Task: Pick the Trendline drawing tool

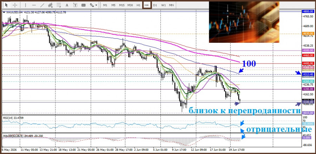Action: 42,5
